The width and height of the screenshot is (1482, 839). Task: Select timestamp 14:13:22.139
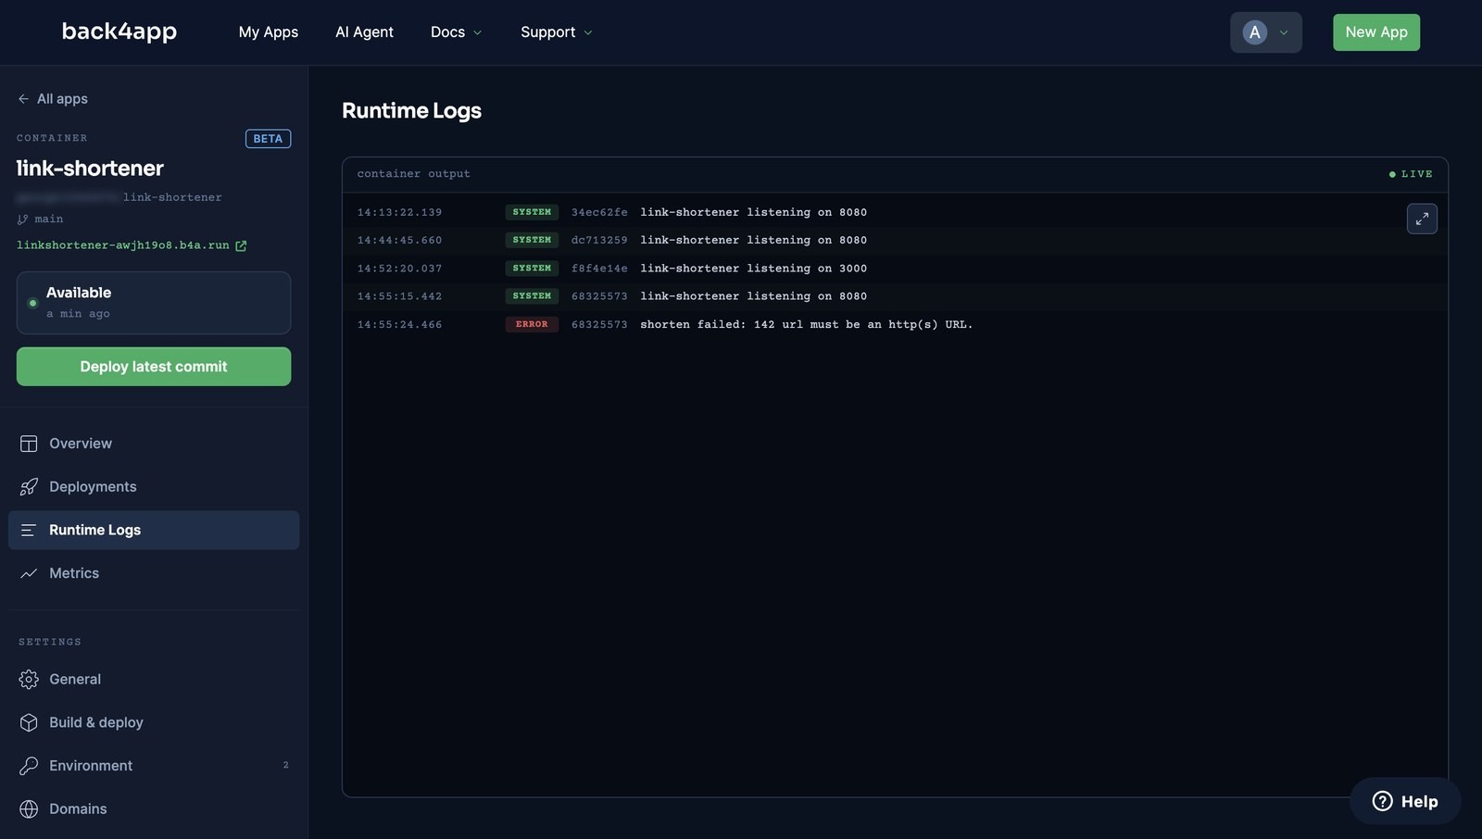[400, 212]
